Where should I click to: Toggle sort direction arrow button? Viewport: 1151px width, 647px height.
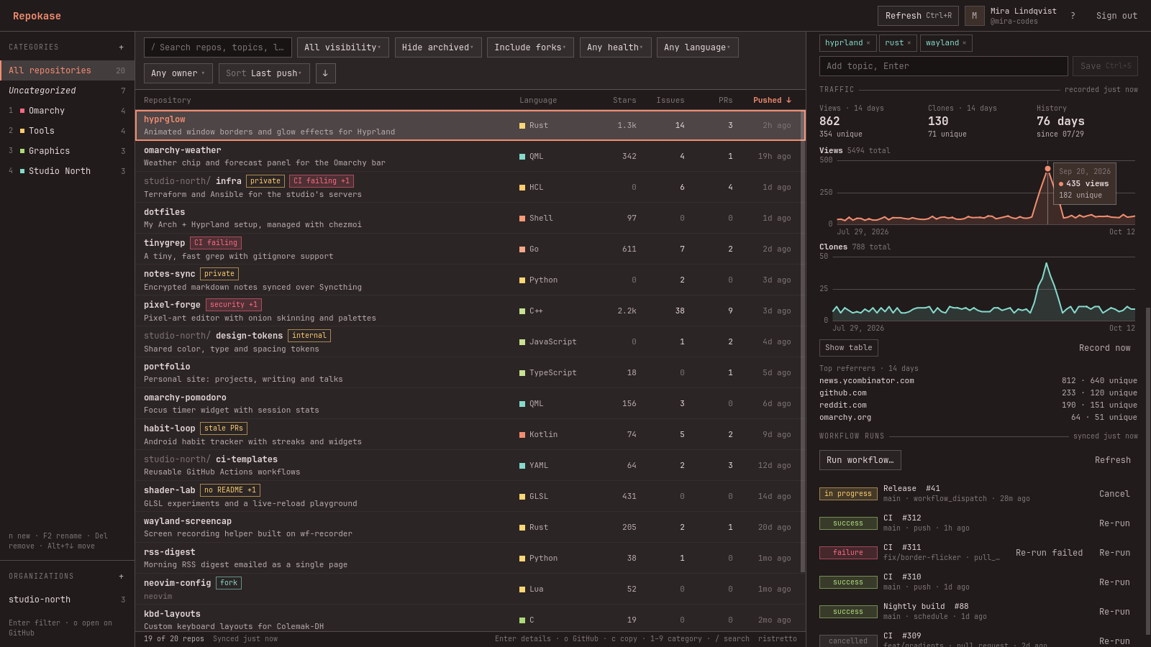point(325,73)
